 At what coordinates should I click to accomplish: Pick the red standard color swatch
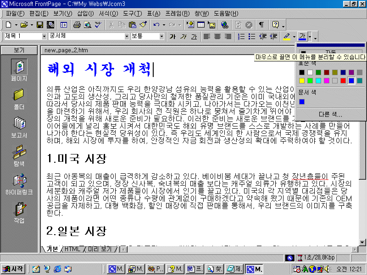click(343, 81)
